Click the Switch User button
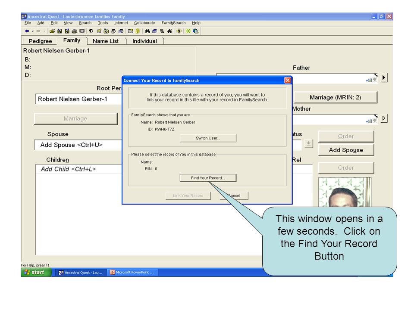Screen dimensions: 414x310 208,138
